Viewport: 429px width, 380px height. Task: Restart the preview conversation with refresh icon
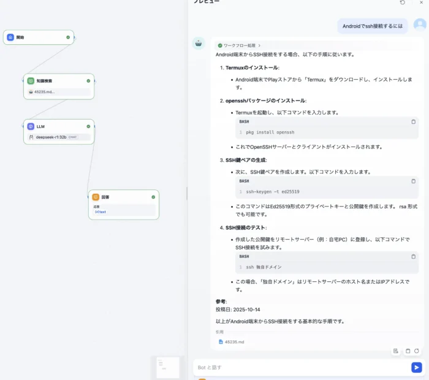403,2
